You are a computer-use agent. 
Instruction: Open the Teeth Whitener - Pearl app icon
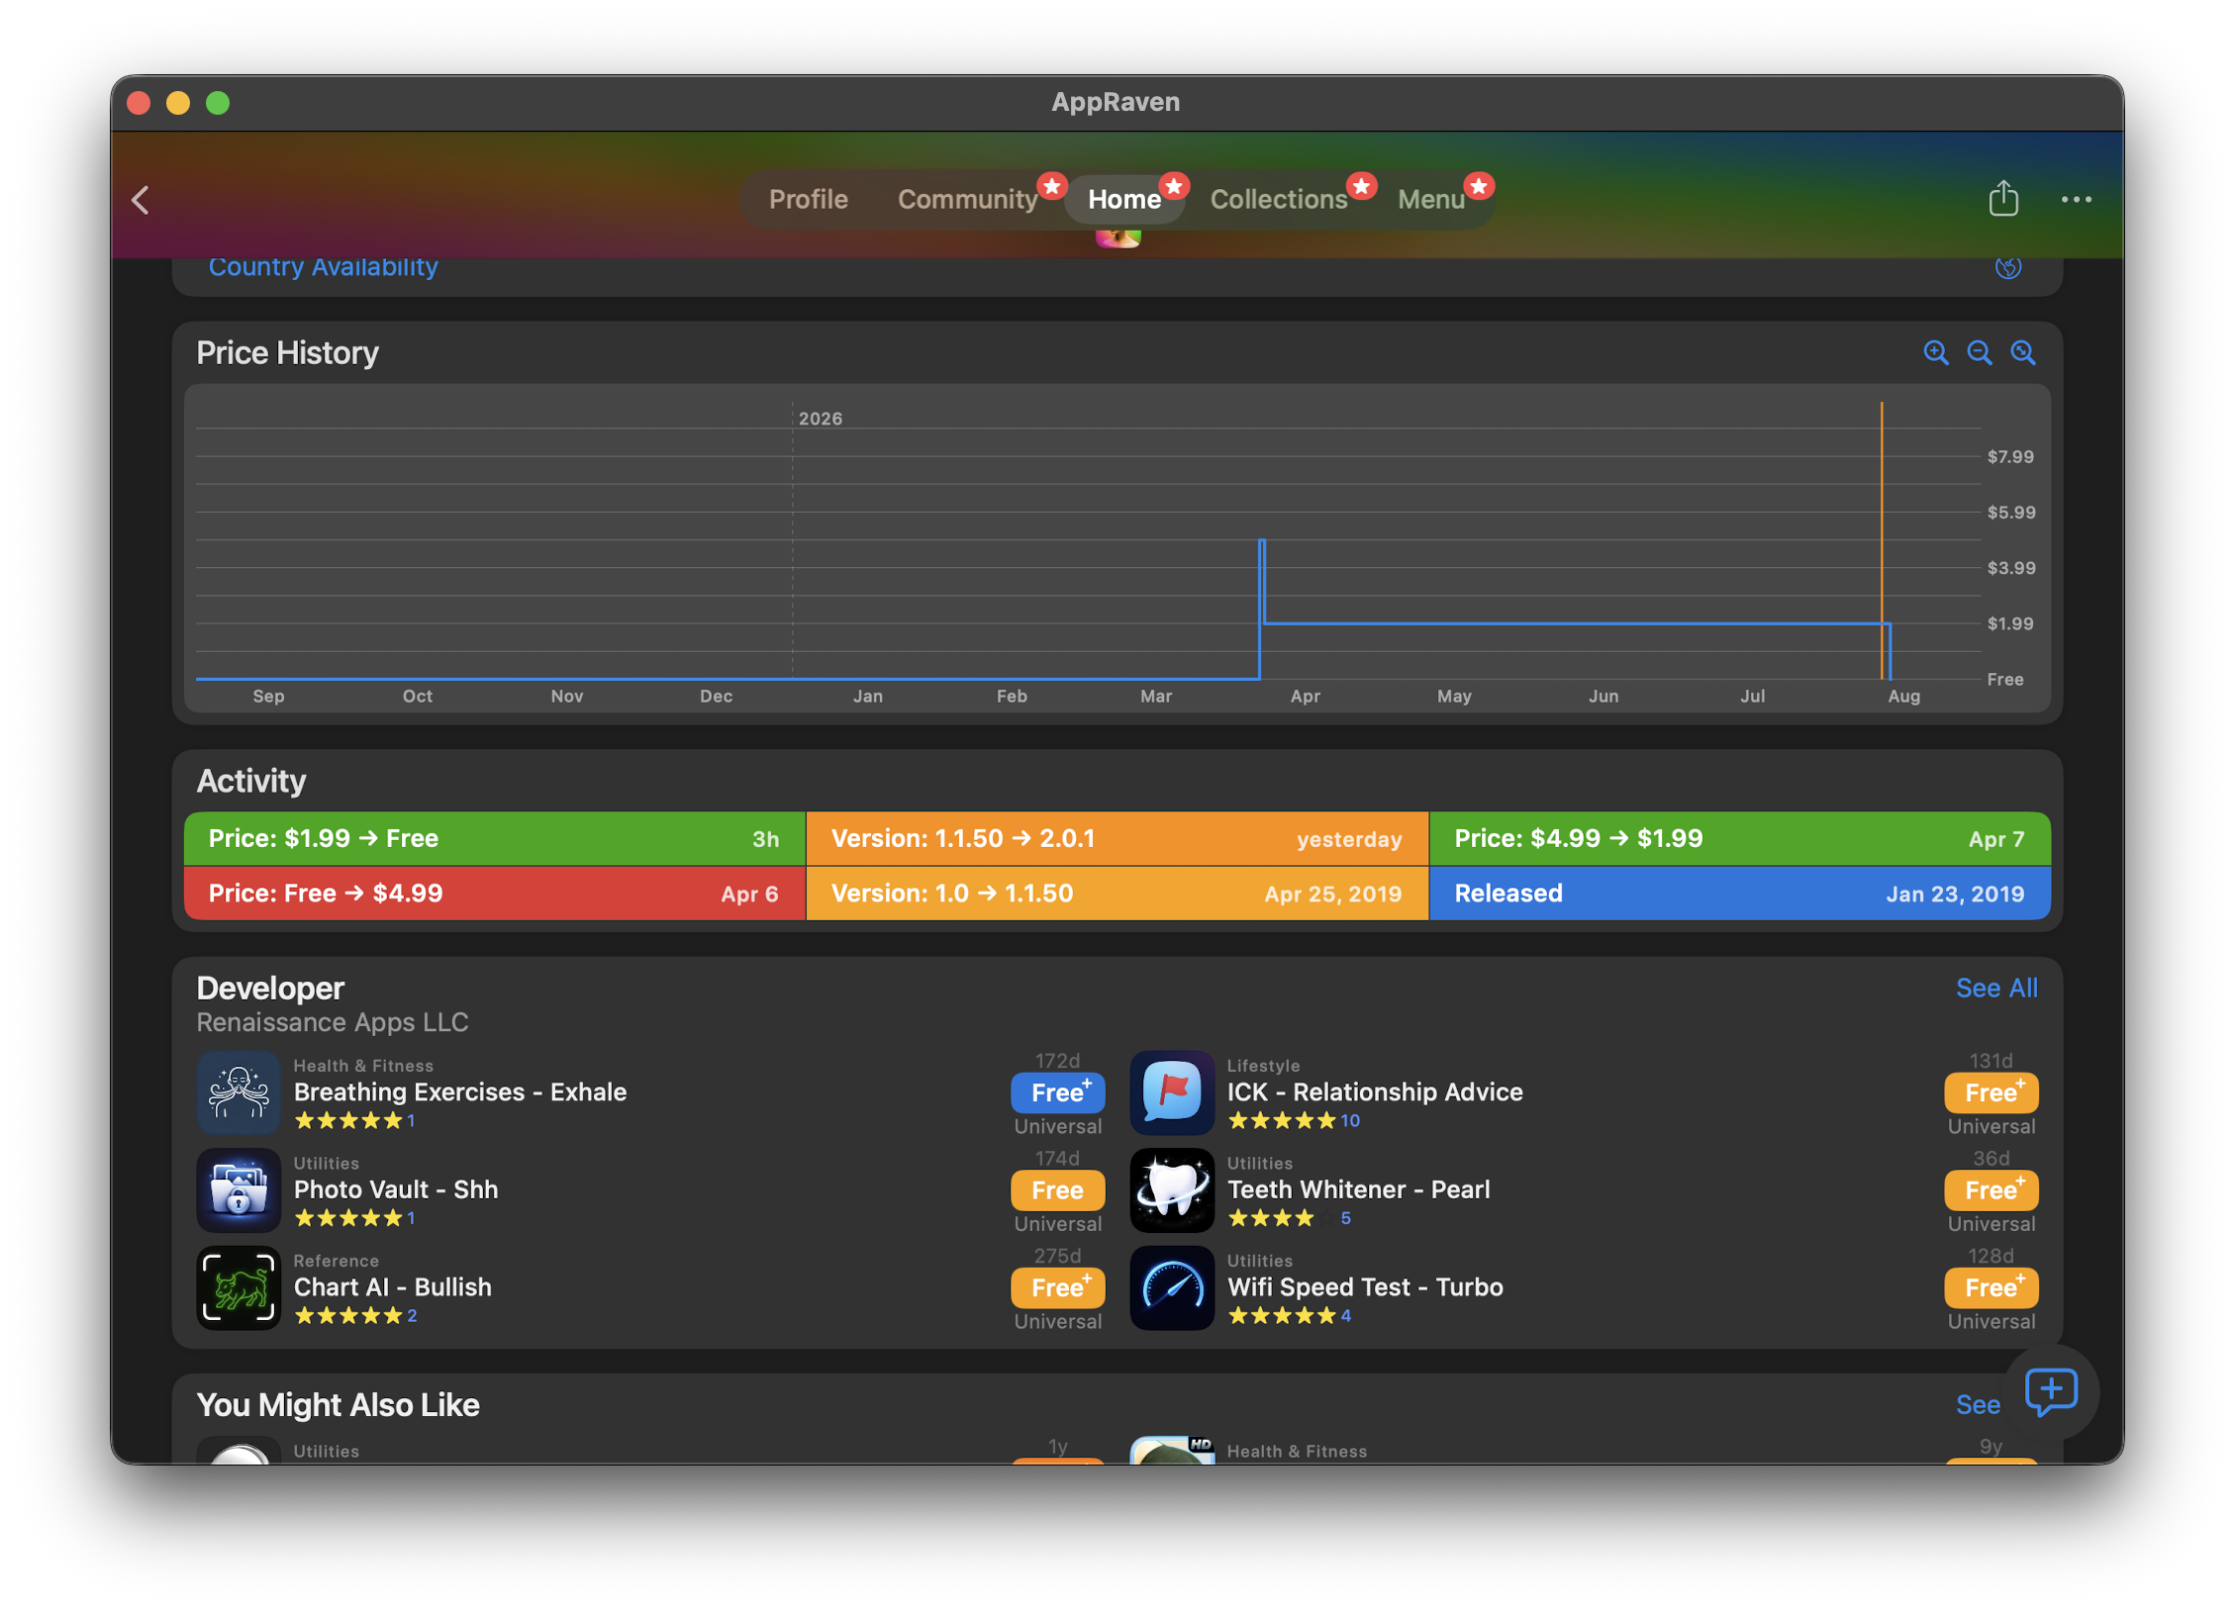[x=1172, y=1190]
